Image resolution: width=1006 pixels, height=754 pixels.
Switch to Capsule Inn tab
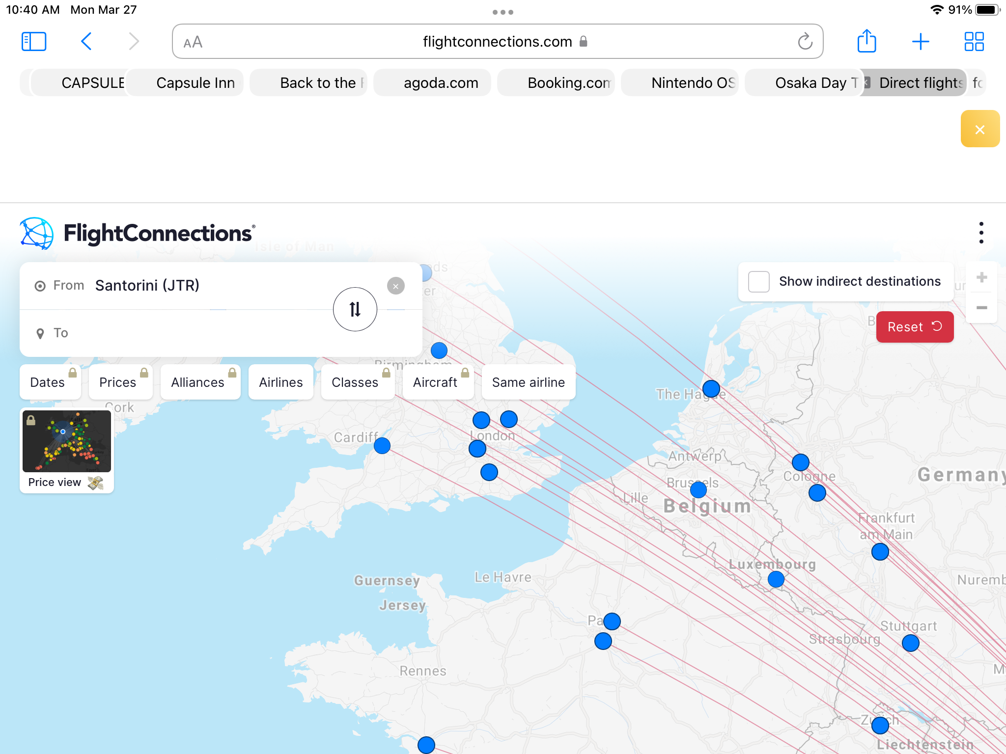(186, 83)
